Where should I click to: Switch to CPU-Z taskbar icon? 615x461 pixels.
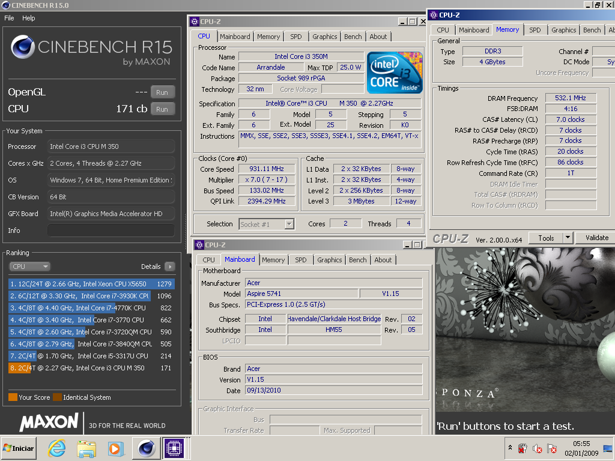174,448
